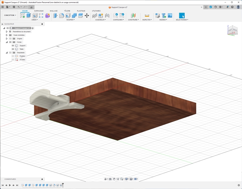Show the Arceau sketch via eye
The width and height of the screenshot is (242, 189).
13,60
